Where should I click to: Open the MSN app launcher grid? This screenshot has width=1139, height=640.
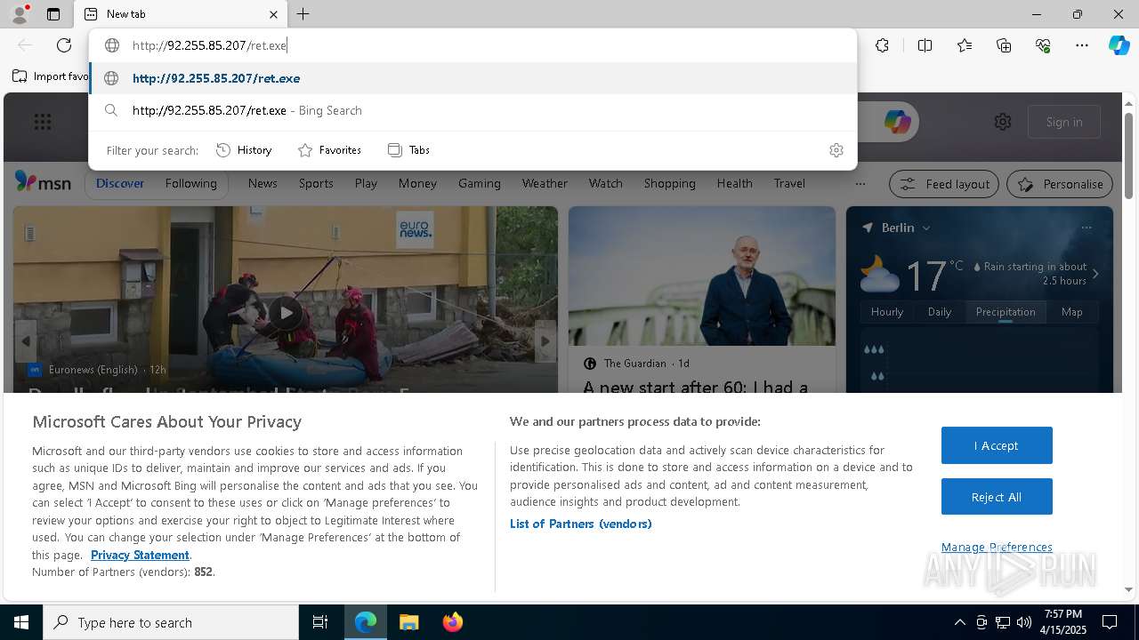43,122
